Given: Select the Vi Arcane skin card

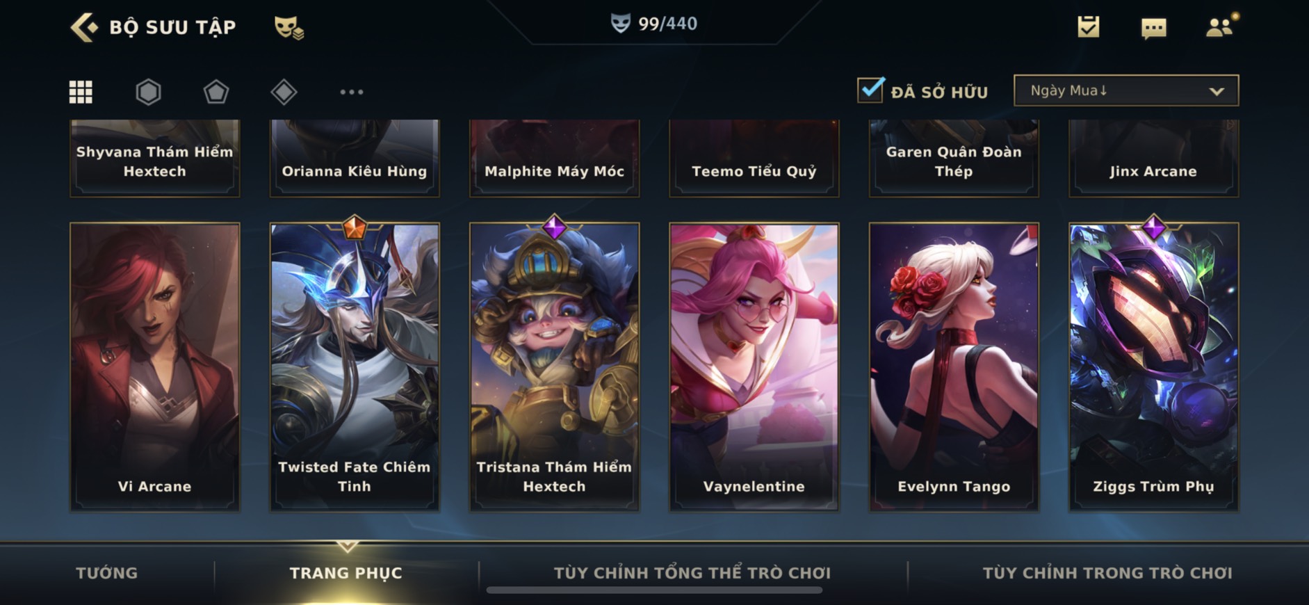Looking at the screenshot, I should click(x=154, y=366).
